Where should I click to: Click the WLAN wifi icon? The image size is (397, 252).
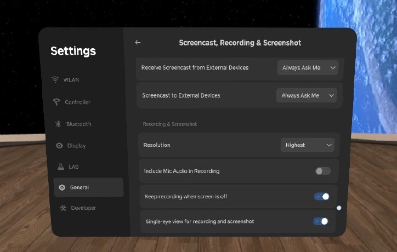click(x=55, y=80)
